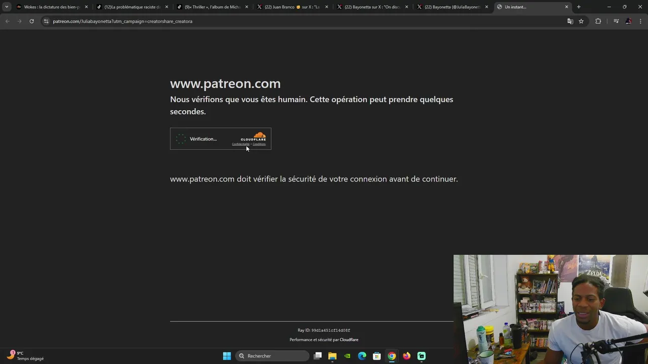Open Cloudflare Conditions link in widget
Screen dimensions: 648x364
point(259,144)
